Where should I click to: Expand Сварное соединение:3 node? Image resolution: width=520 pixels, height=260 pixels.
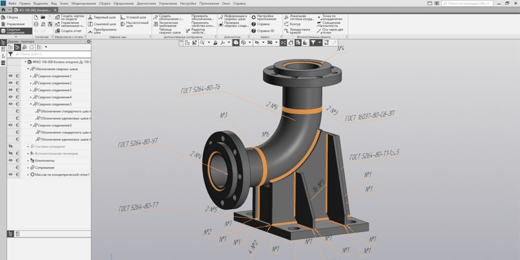pyautogui.click(x=31, y=90)
